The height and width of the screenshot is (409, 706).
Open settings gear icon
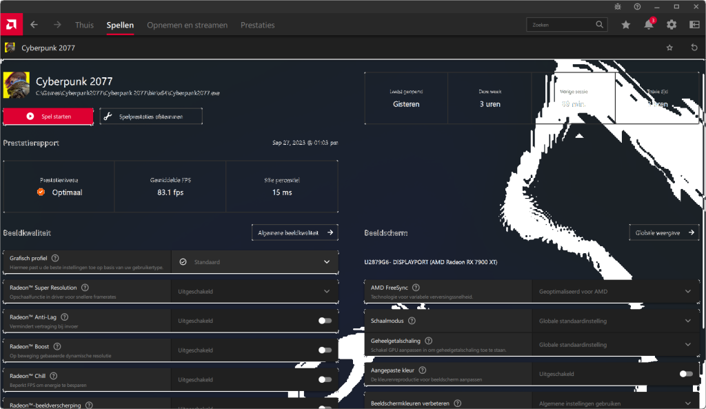[x=672, y=25]
